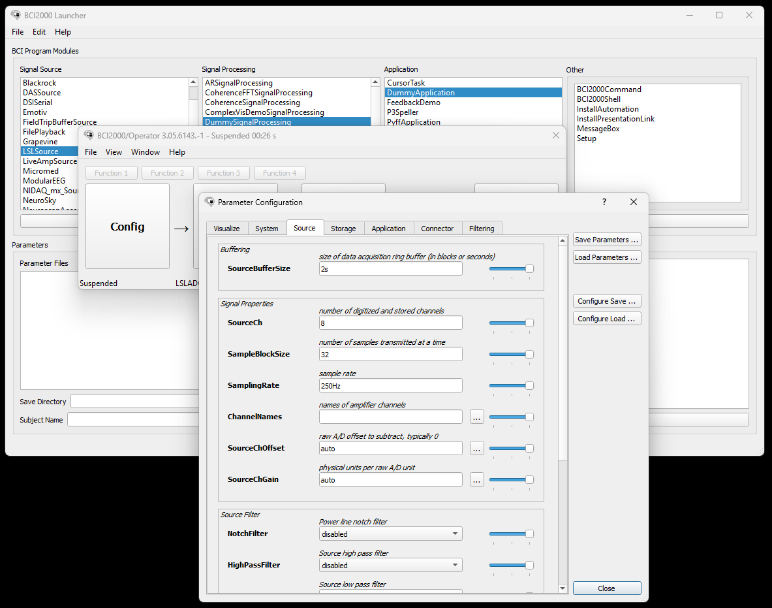Close the Parameter Configuration dialog with X
This screenshot has width=772, height=608.
click(x=633, y=202)
